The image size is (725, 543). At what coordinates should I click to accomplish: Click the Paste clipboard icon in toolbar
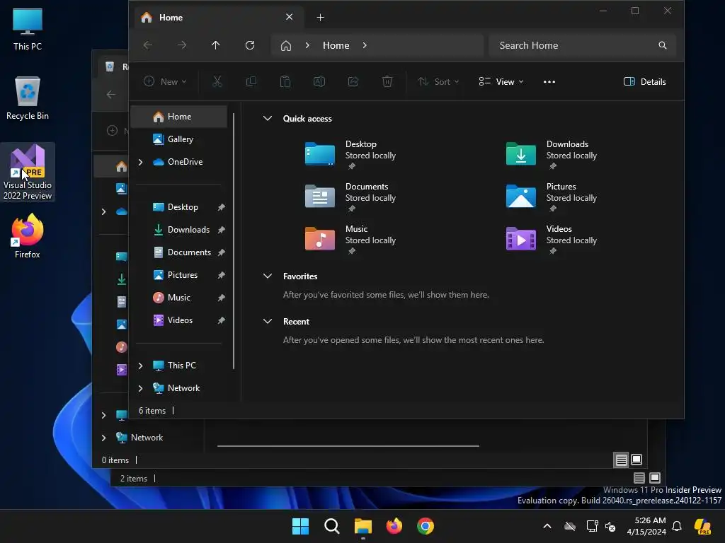[285, 82]
